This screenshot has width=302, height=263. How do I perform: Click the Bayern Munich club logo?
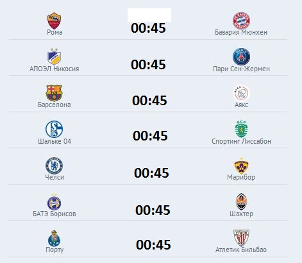tap(241, 21)
